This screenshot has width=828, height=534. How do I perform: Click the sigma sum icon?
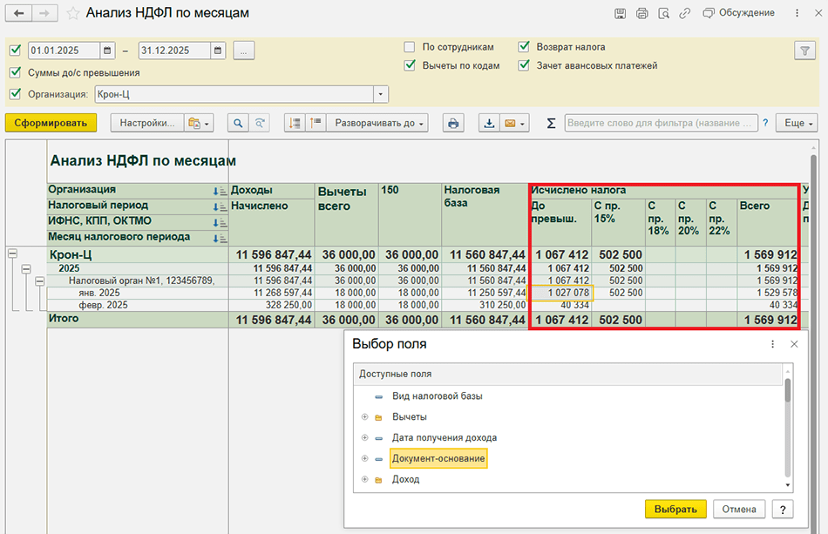(551, 124)
